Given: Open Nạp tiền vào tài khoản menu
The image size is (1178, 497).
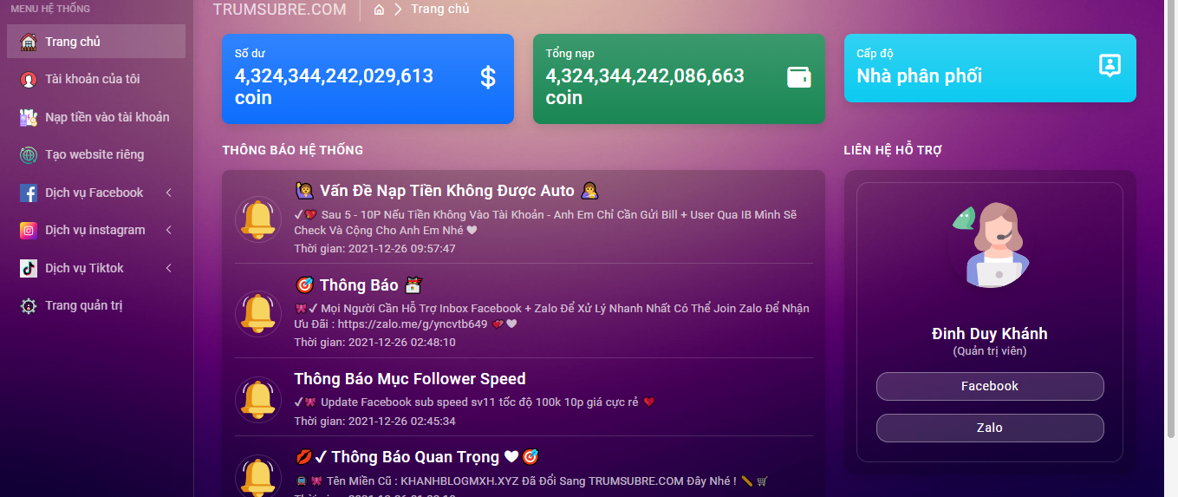Looking at the screenshot, I should point(96,117).
